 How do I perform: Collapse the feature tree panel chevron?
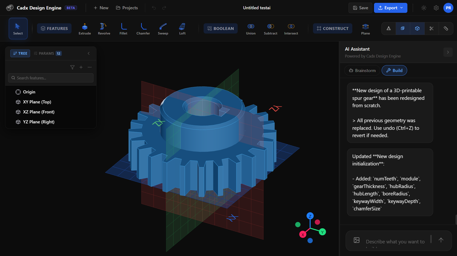(89, 53)
